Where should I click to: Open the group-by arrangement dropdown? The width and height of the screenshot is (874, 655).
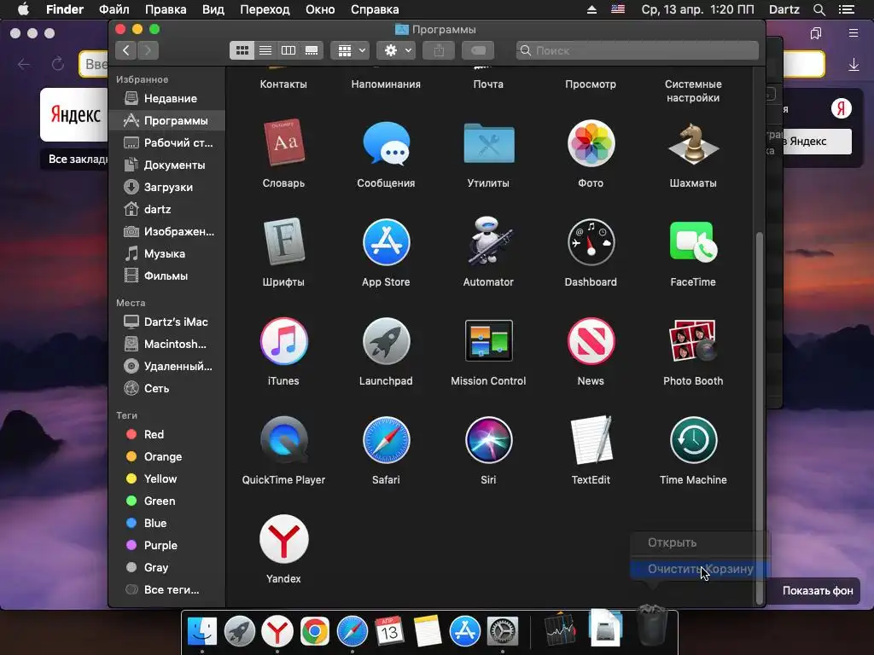[x=350, y=50]
